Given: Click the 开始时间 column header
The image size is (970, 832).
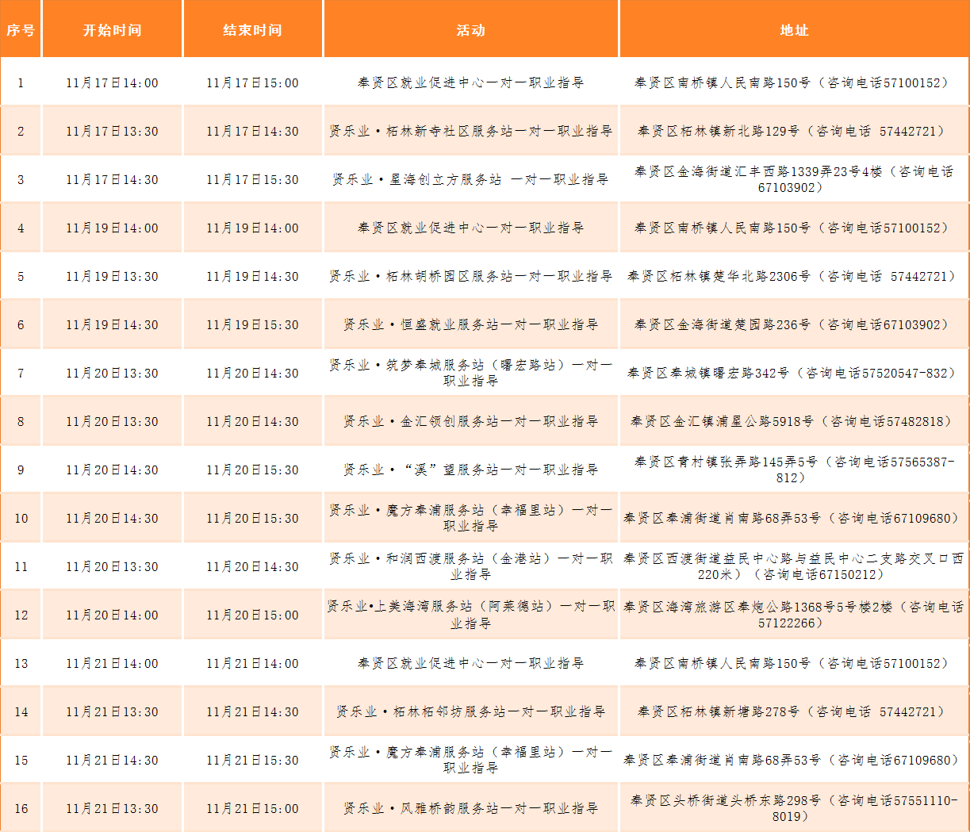Looking at the screenshot, I should pyautogui.click(x=112, y=30).
